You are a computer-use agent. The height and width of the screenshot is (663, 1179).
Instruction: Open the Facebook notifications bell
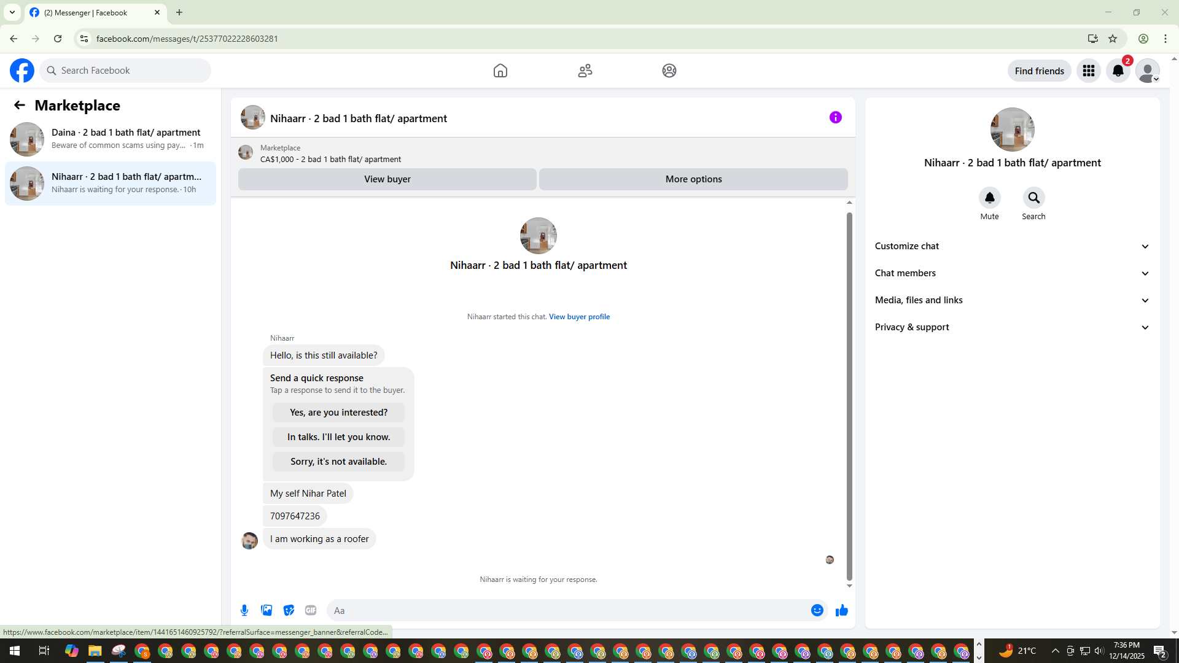coord(1118,71)
